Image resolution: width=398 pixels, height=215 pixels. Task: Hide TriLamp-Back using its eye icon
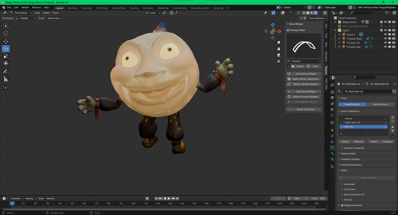tap(385, 39)
